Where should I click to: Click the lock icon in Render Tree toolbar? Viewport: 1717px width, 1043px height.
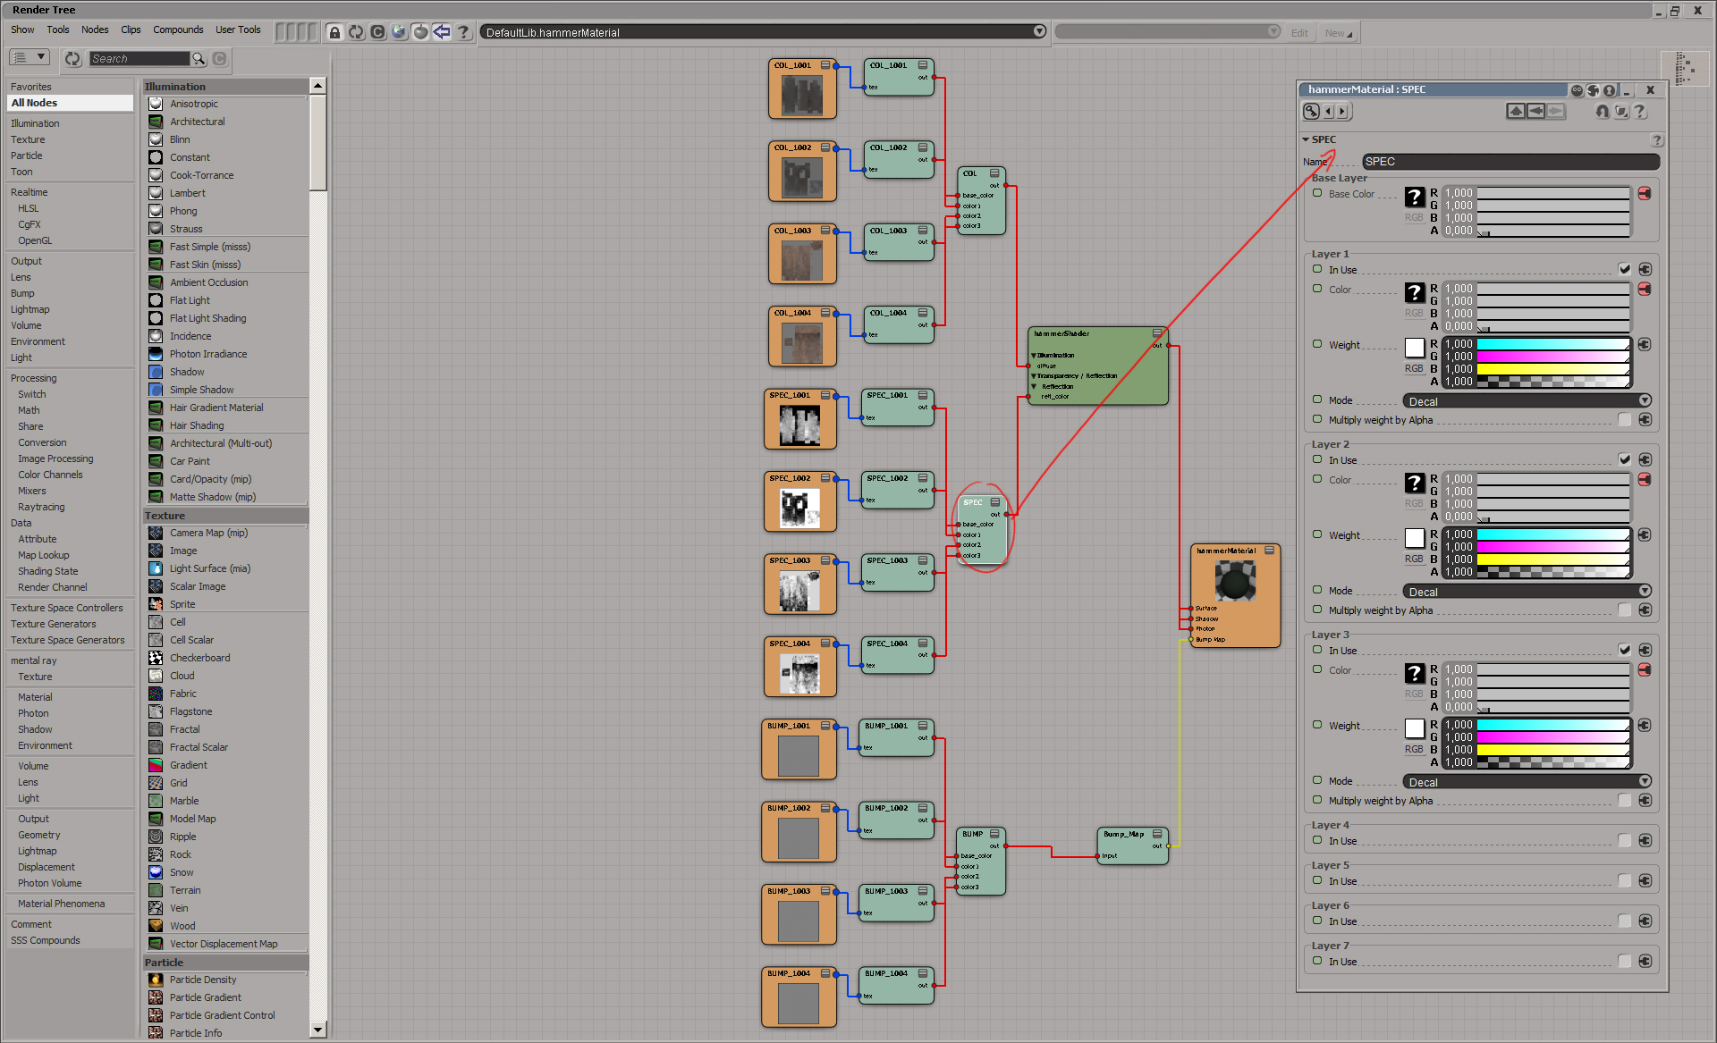(x=334, y=32)
